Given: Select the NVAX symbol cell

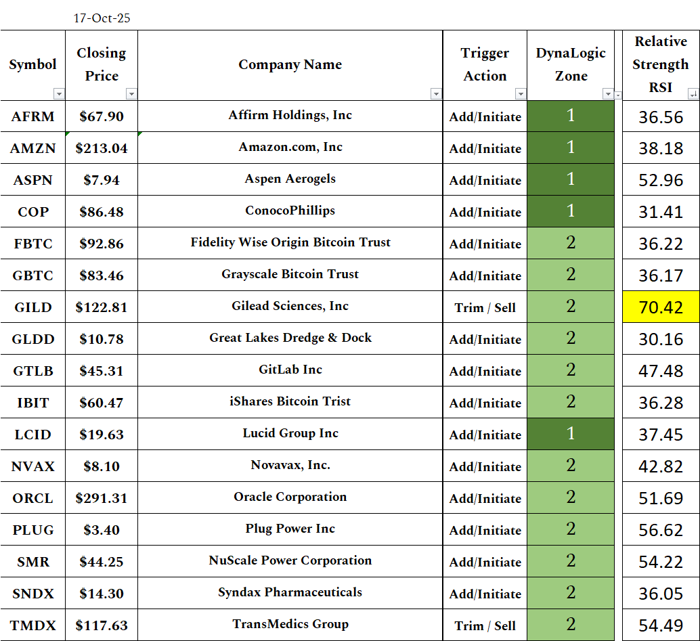Looking at the screenshot, I should point(33,466).
